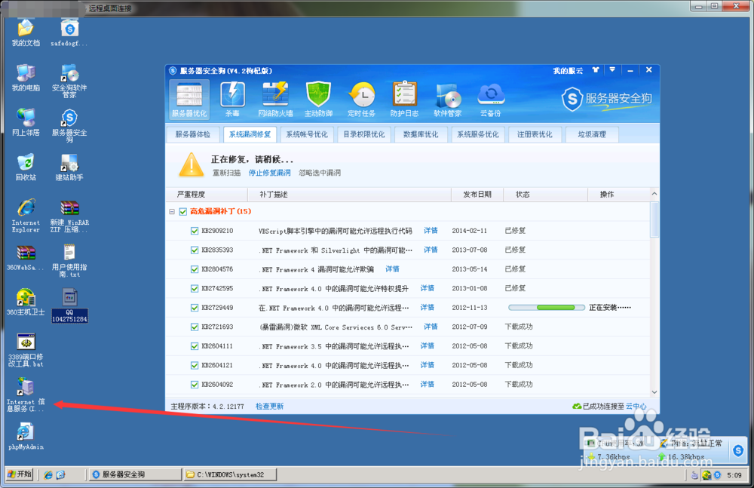
Task: Open 安全狗软件管家 desktop icon
Action: 69,81
